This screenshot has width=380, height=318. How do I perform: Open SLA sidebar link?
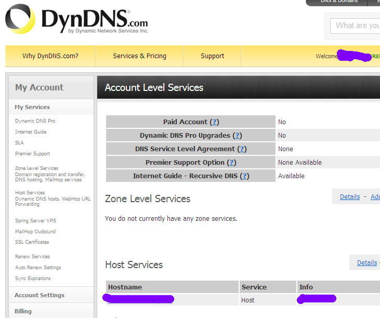click(19, 143)
